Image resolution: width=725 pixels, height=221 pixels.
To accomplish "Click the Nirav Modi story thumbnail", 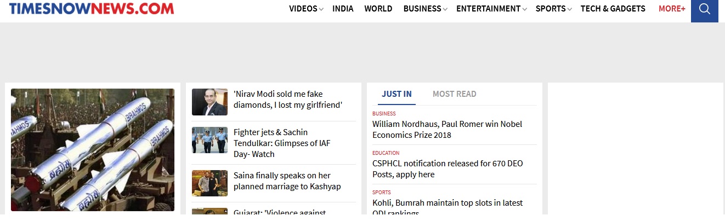I will click(x=209, y=102).
